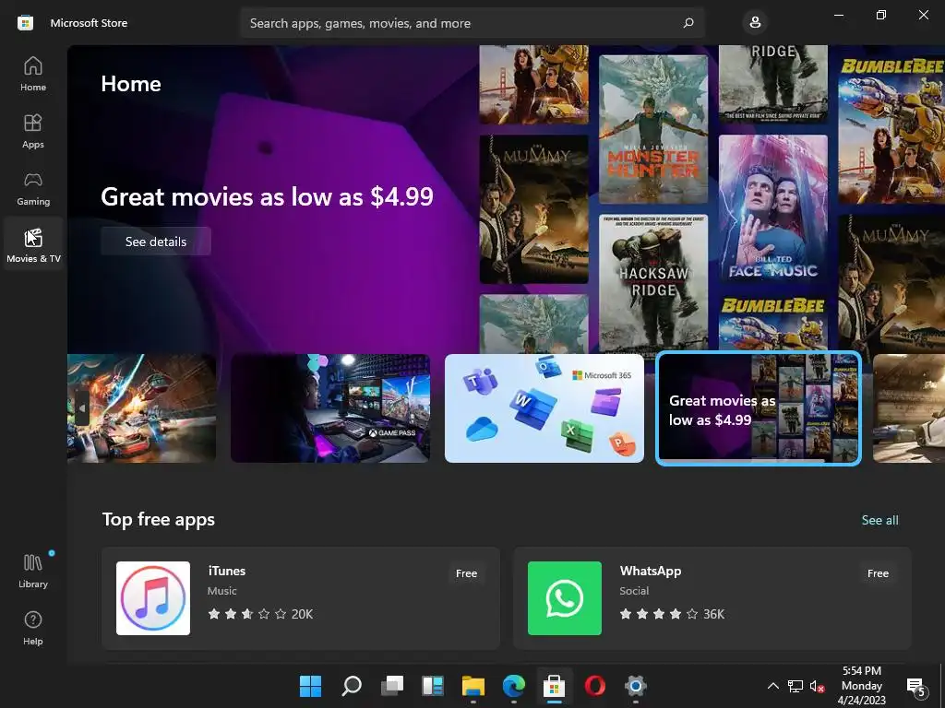Open Help from the sidebar
Screen dimensions: 945x708
point(33,628)
